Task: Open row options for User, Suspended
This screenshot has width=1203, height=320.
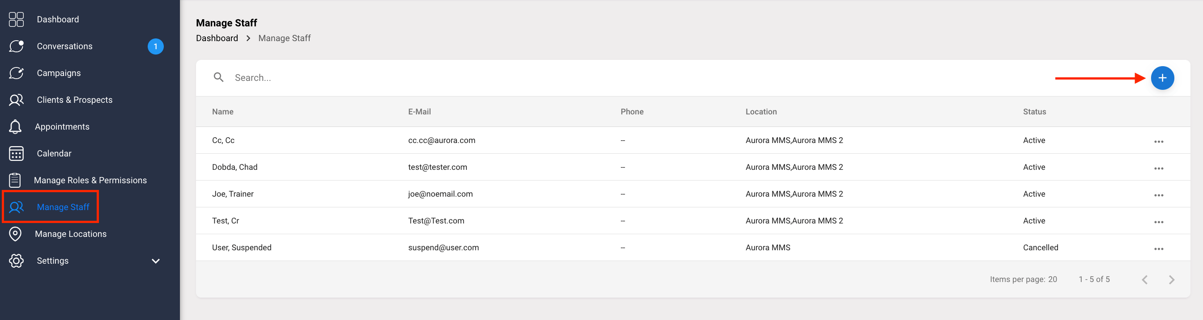Action: coord(1159,249)
